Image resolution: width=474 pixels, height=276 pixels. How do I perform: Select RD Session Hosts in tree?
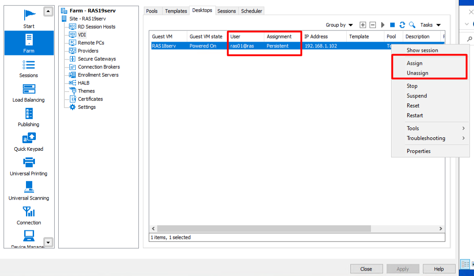96,27
